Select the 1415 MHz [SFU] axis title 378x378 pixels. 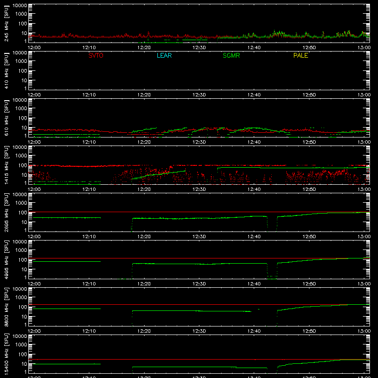(x=7, y=165)
